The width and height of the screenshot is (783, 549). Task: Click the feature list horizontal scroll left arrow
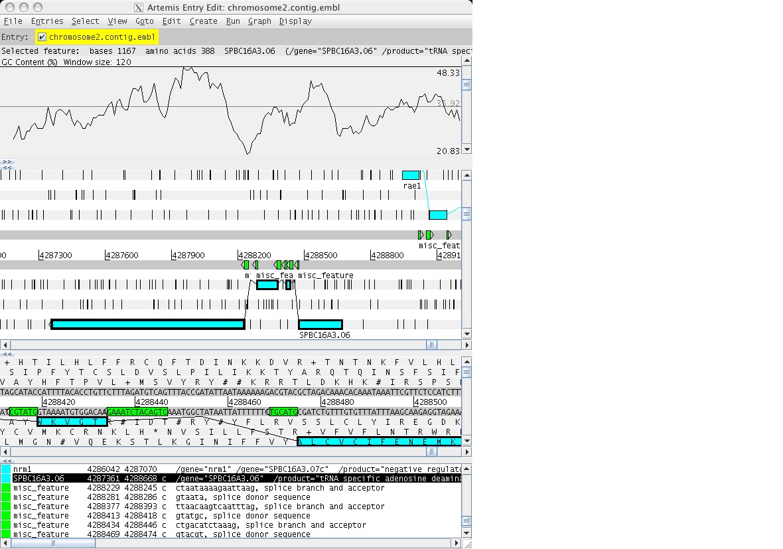point(5,543)
